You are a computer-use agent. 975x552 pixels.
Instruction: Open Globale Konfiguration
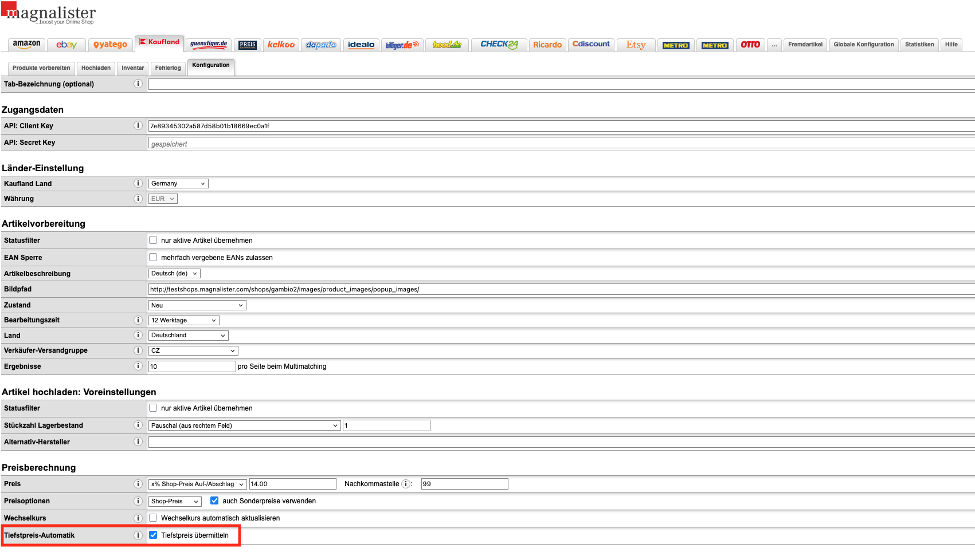[x=863, y=45]
